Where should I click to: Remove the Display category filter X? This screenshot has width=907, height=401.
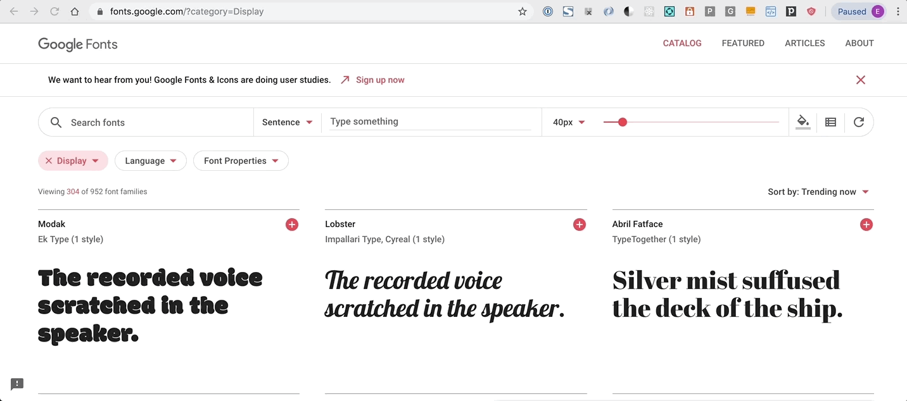pos(48,161)
